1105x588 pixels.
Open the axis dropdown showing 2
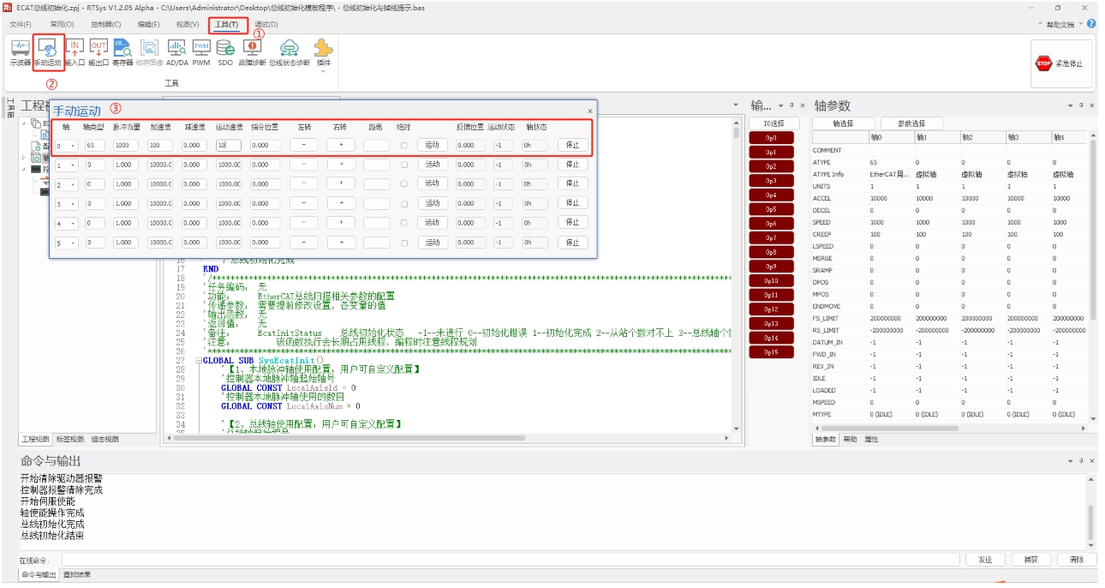point(66,184)
